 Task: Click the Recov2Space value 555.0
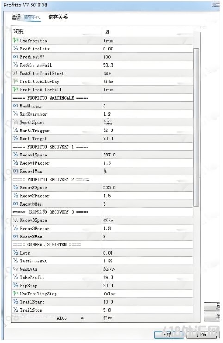tap(109, 187)
